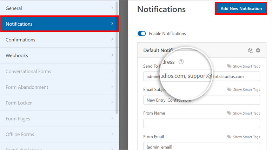Click the help icon beside address label

[181, 62]
